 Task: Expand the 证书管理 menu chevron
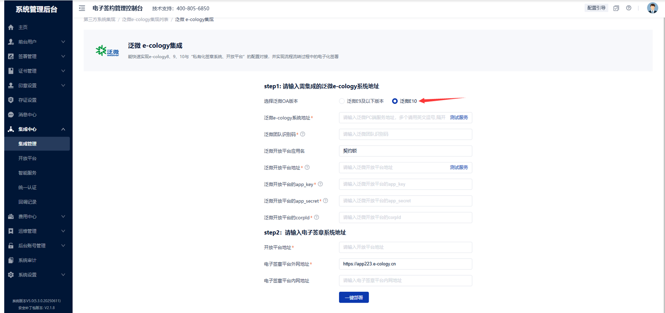[x=63, y=71]
